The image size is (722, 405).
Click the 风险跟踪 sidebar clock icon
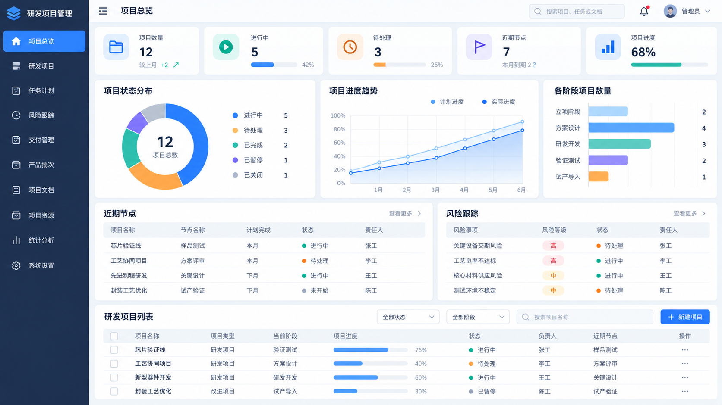(x=16, y=115)
